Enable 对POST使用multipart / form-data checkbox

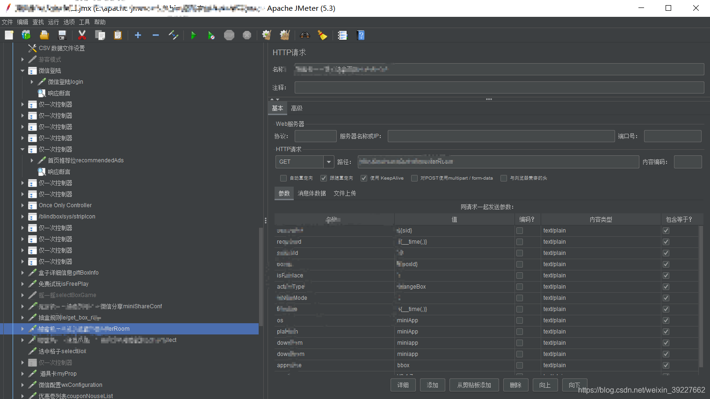[414, 178]
